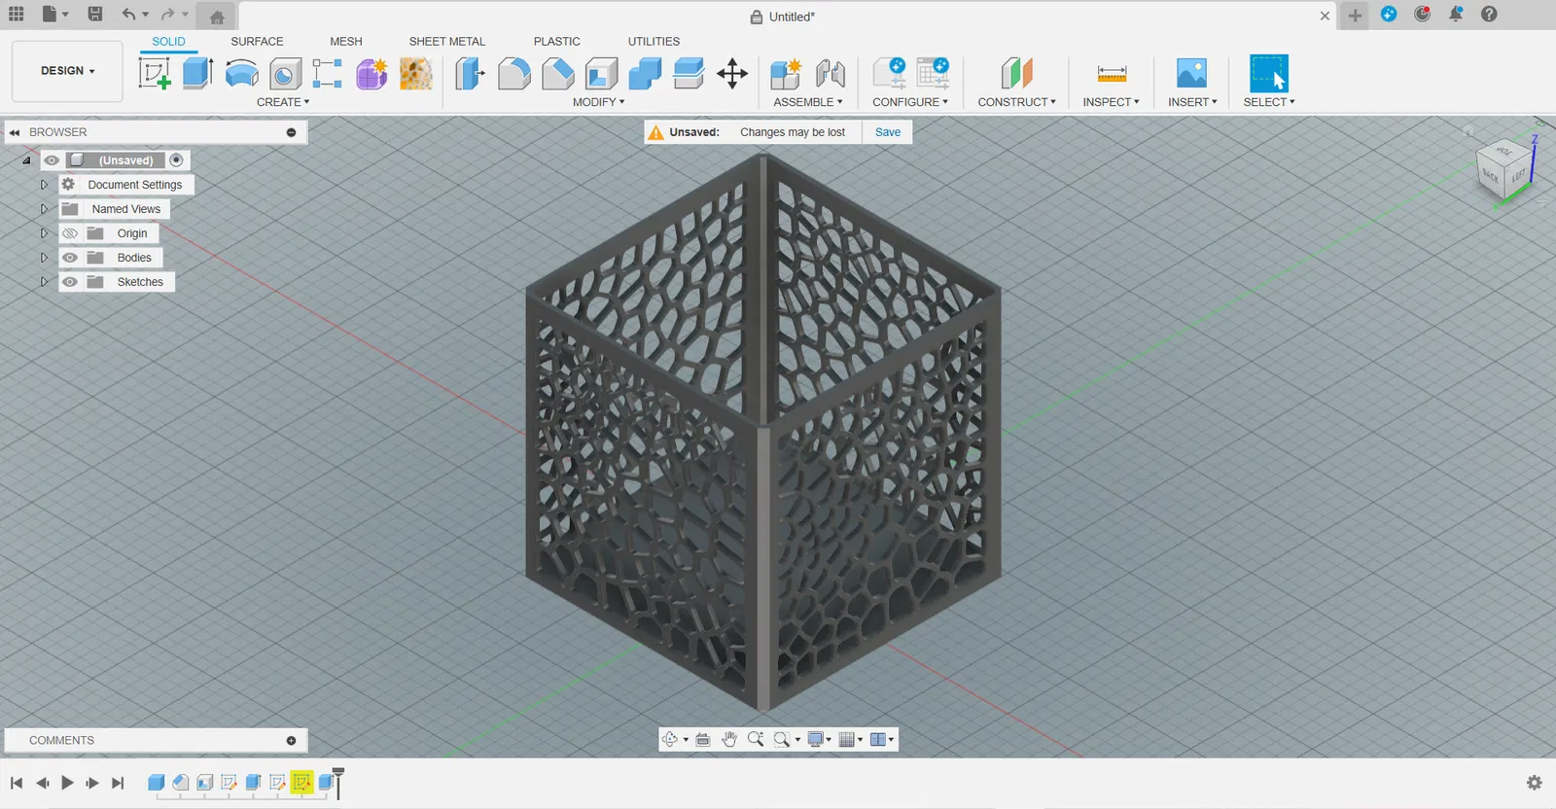
Task: Switch to the UTILITIES tab
Action: click(x=654, y=42)
